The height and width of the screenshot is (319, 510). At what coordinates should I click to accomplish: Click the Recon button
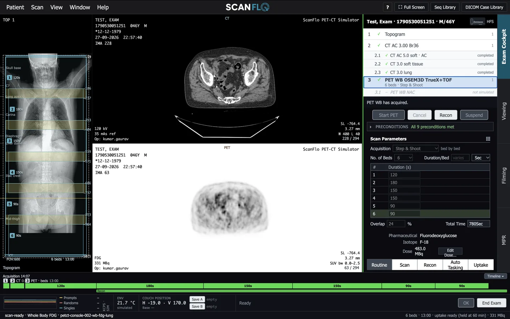(446, 115)
